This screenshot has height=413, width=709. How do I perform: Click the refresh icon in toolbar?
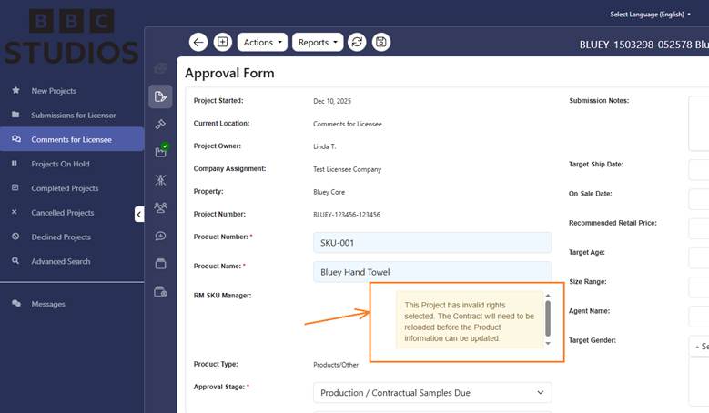(357, 42)
